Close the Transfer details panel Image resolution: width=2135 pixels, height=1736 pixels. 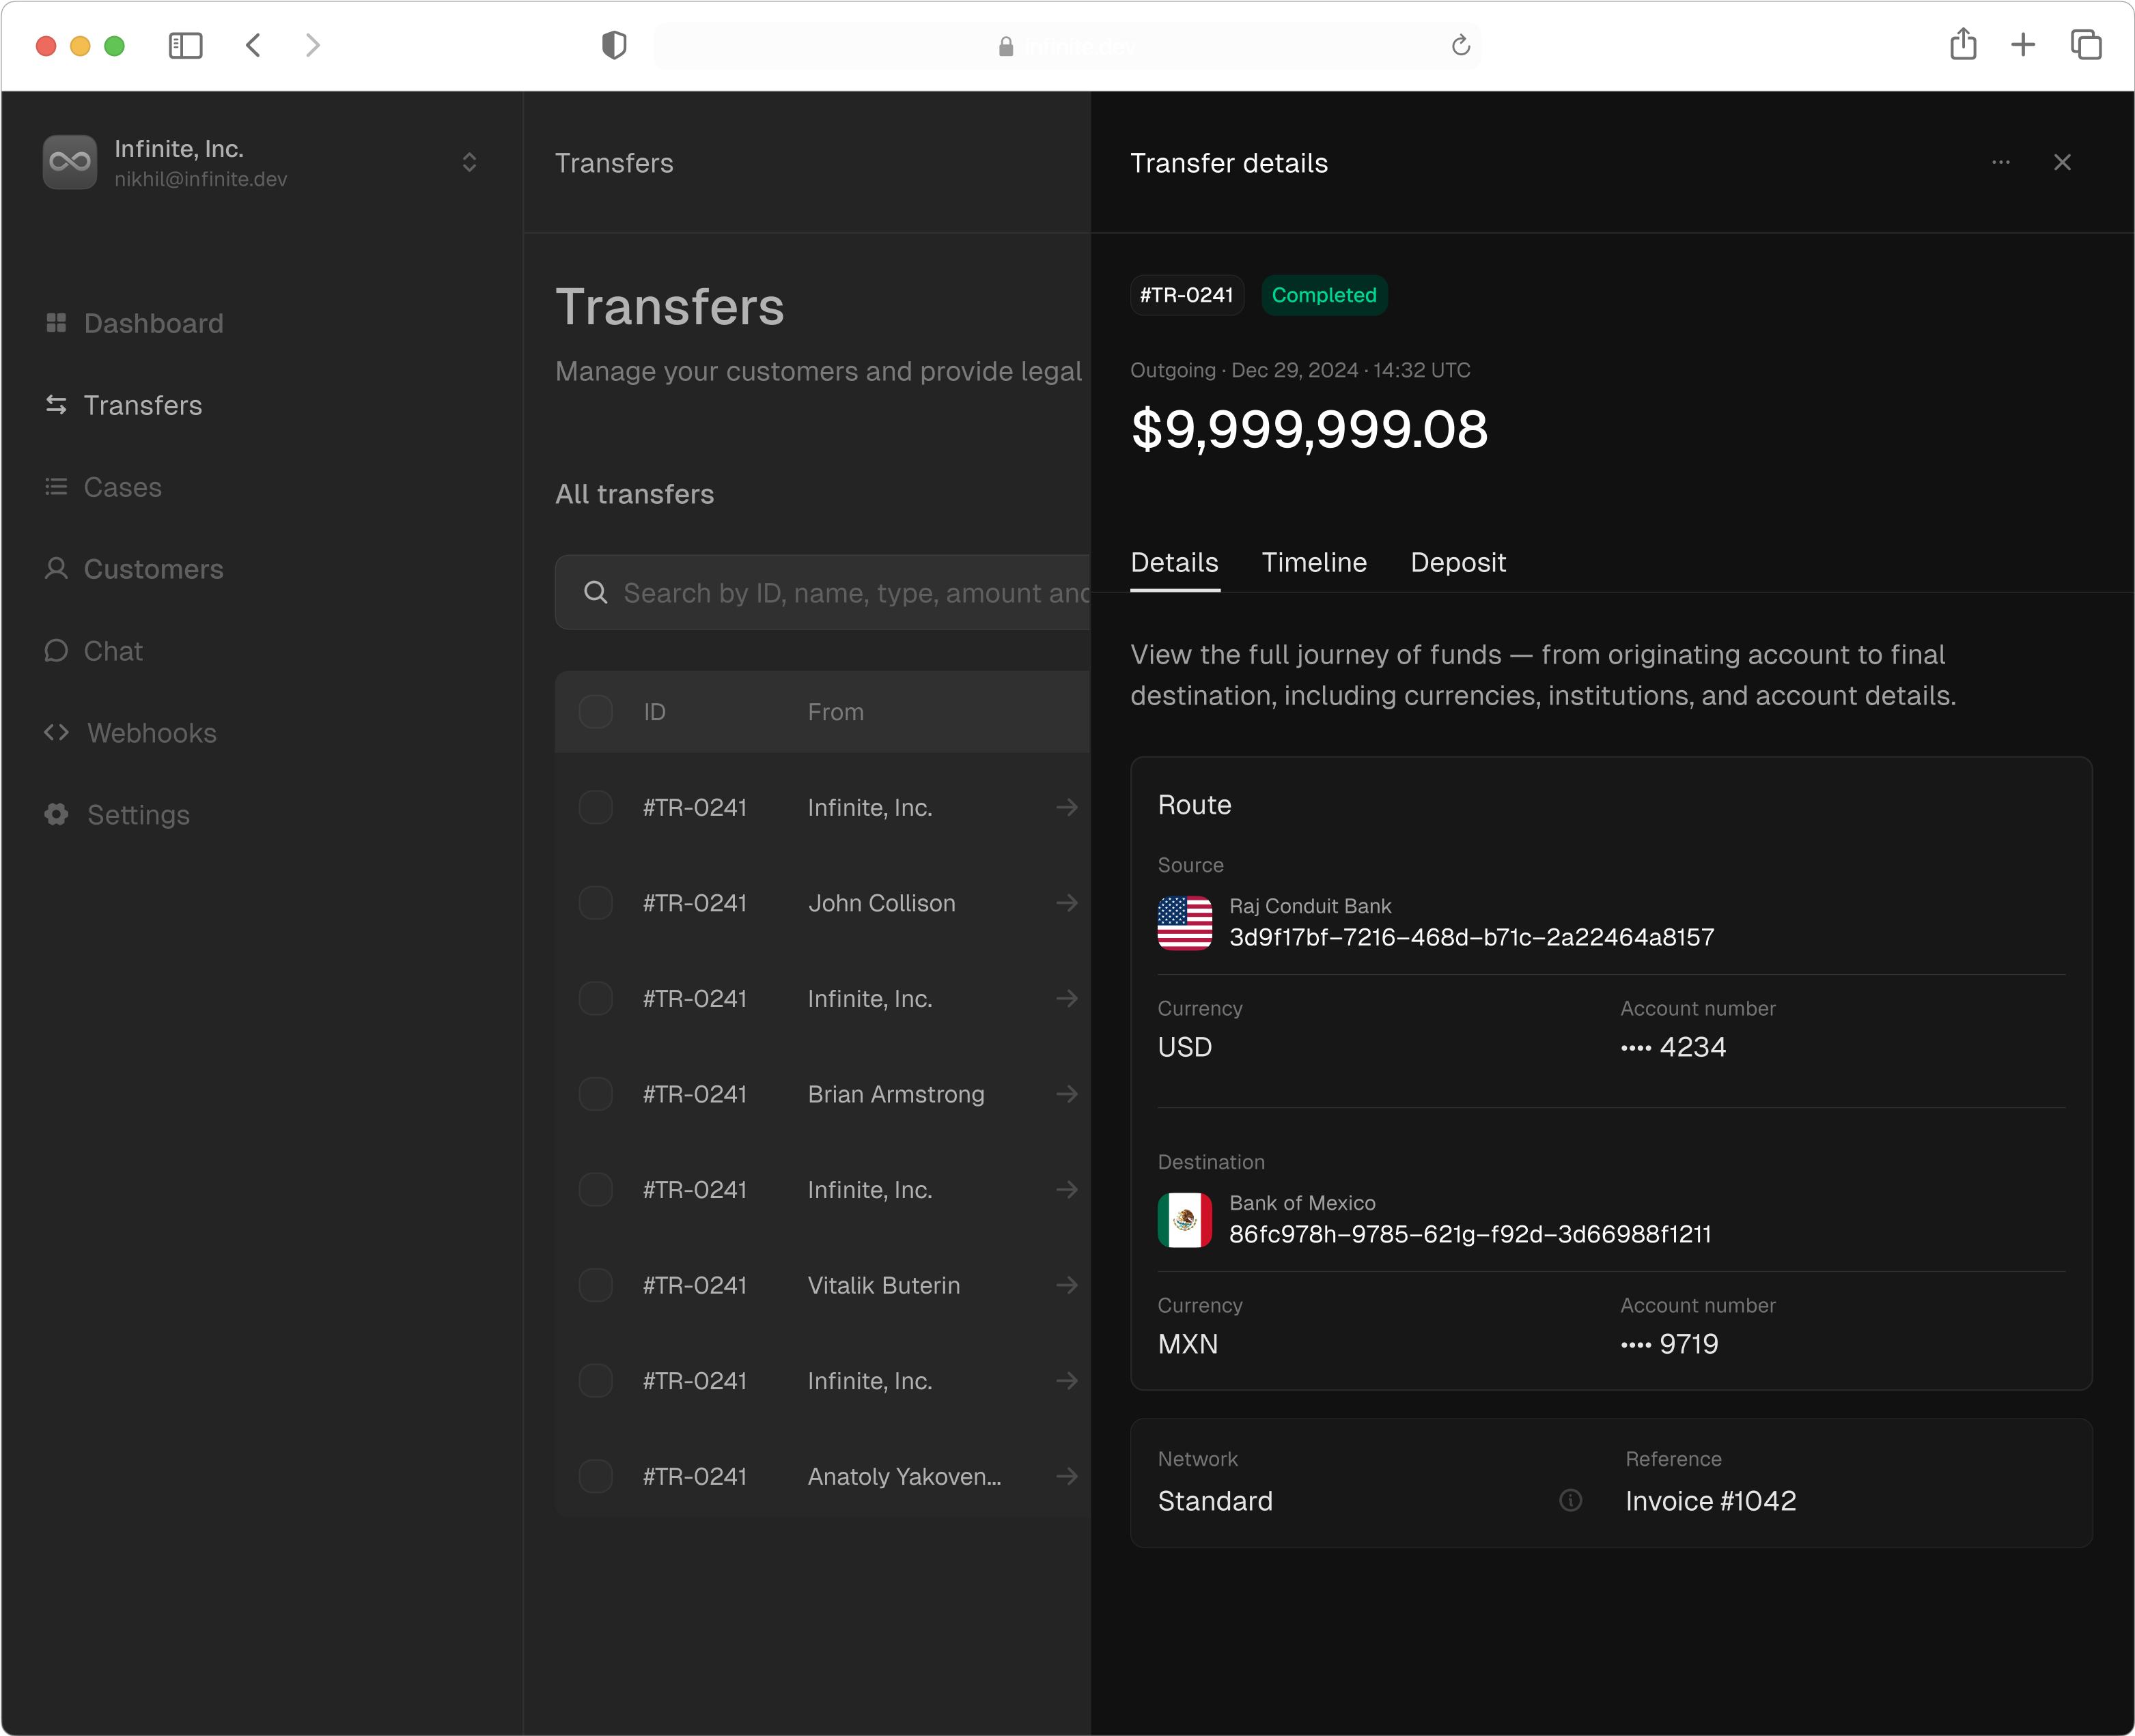[x=2062, y=162]
